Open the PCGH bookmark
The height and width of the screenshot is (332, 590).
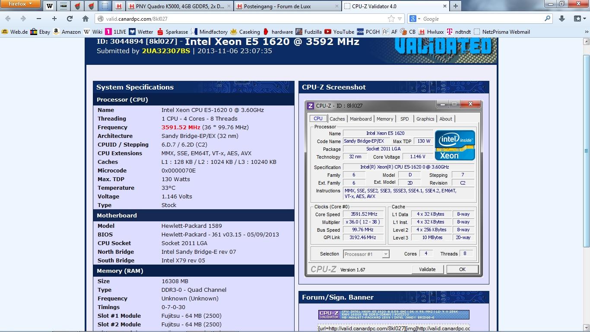point(368,32)
